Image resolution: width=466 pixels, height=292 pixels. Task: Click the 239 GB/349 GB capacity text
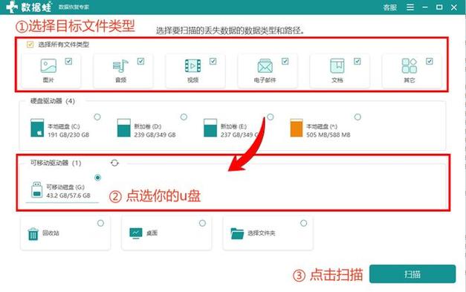(x=155, y=135)
